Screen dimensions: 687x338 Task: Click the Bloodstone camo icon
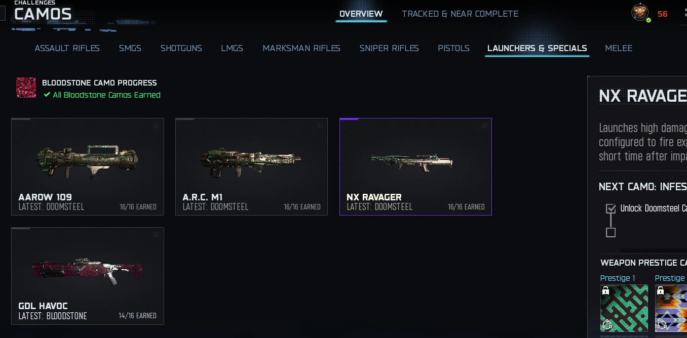(26, 88)
